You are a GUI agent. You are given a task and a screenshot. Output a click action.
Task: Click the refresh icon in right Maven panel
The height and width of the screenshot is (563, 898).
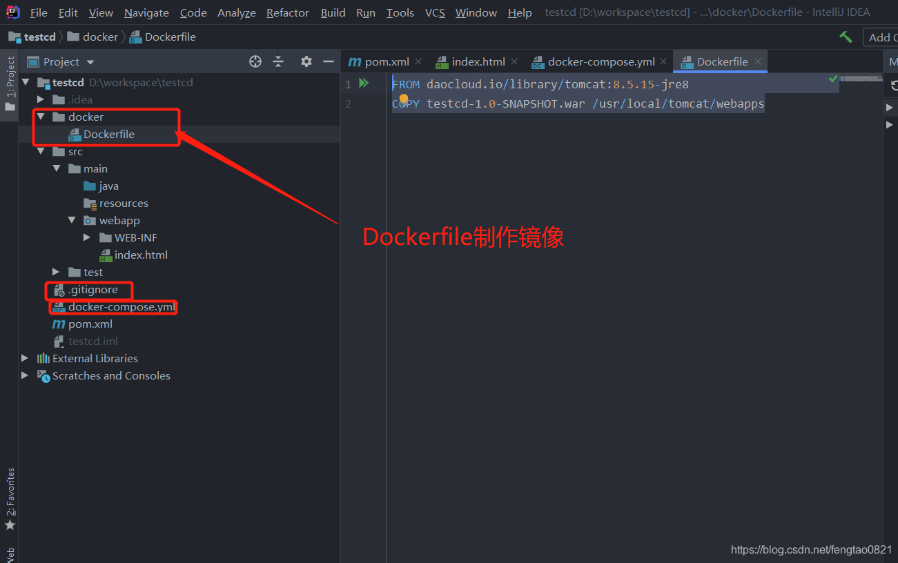(893, 86)
